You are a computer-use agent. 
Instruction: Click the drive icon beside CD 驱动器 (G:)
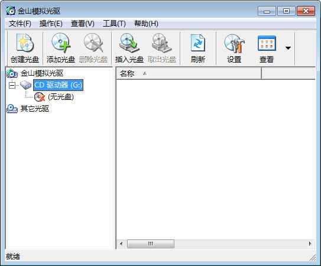pos(26,85)
